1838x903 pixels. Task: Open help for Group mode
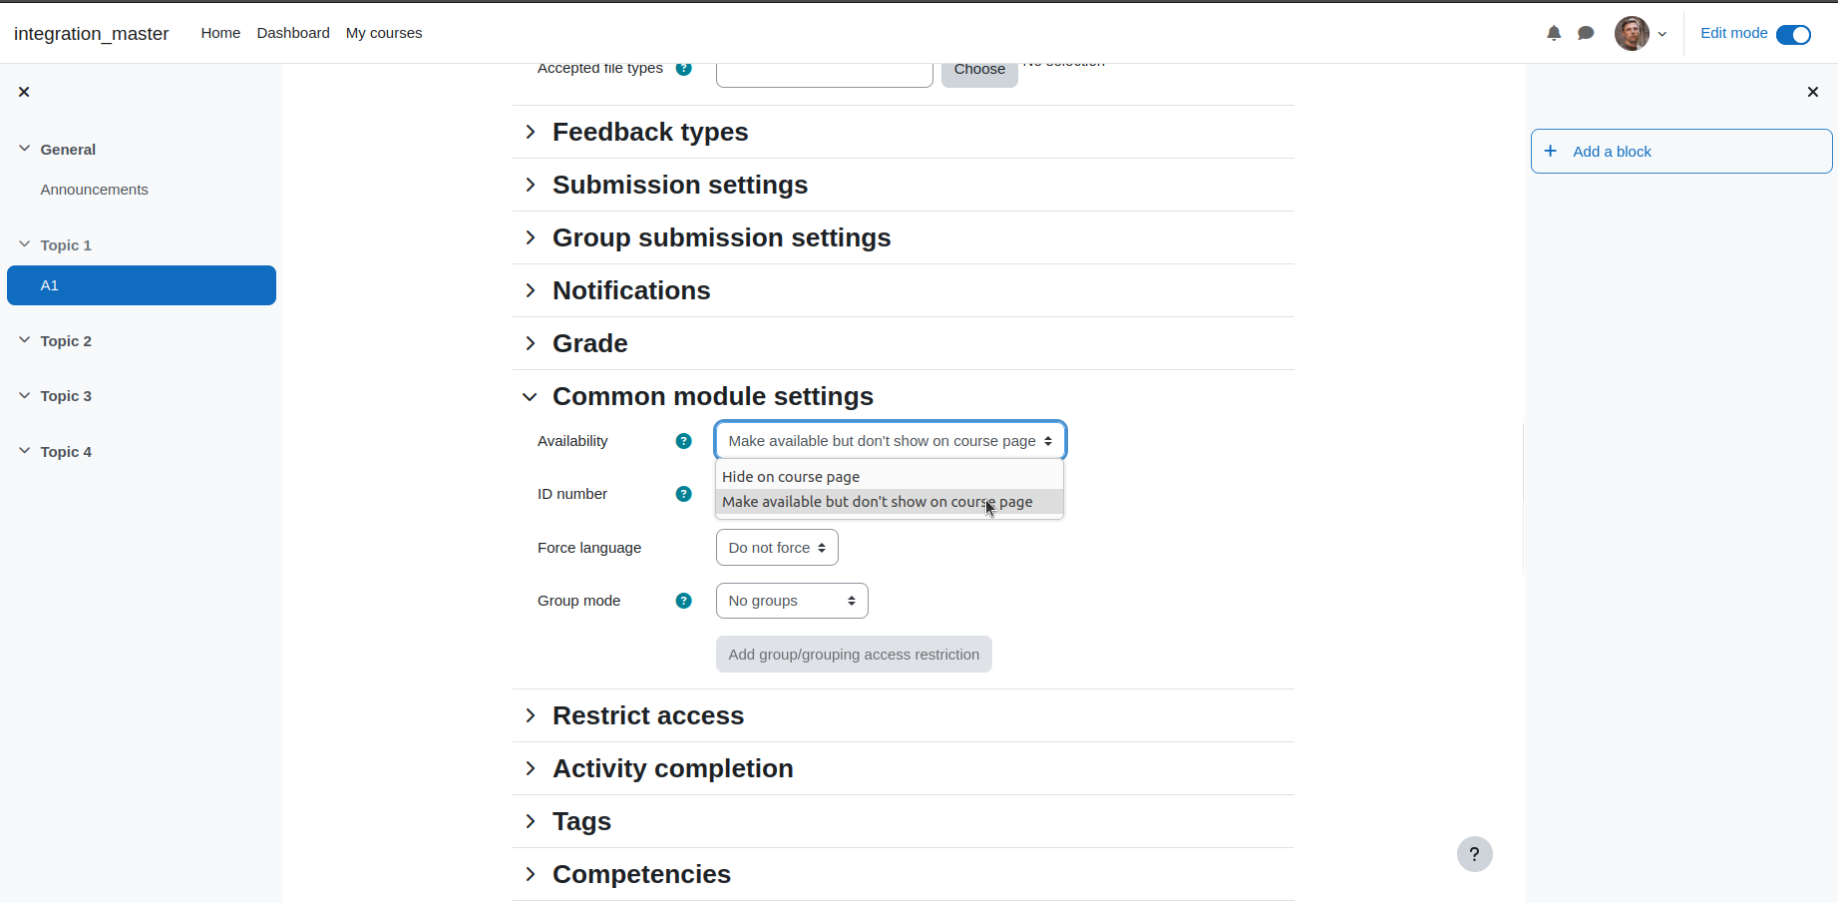click(x=683, y=601)
